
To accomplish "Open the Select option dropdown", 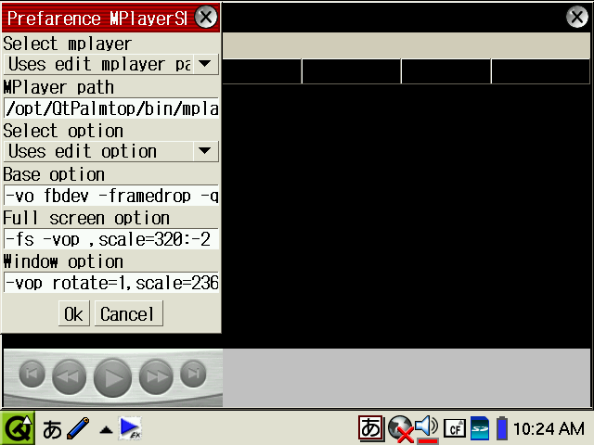I will 111,151.
